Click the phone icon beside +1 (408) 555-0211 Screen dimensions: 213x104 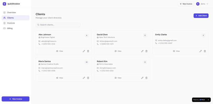[x=98, y=44]
